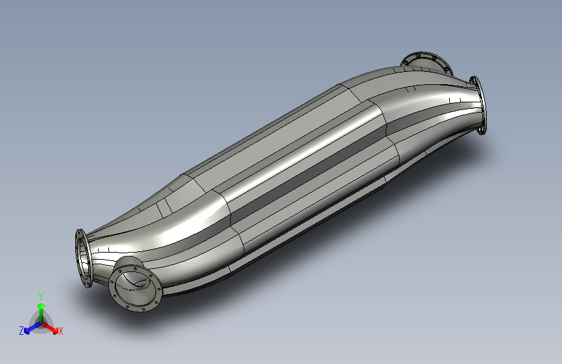Select the upward-facing flange at the model's top right
Image resolution: width=562 pixels, height=364 pixels.
(x=427, y=62)
